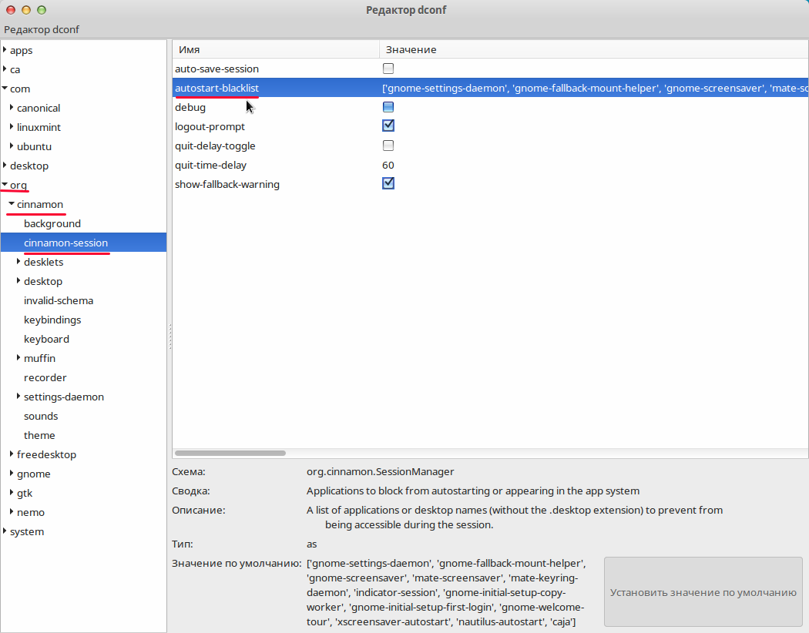
Task: Collapse the org tree node
Action: 5,184
